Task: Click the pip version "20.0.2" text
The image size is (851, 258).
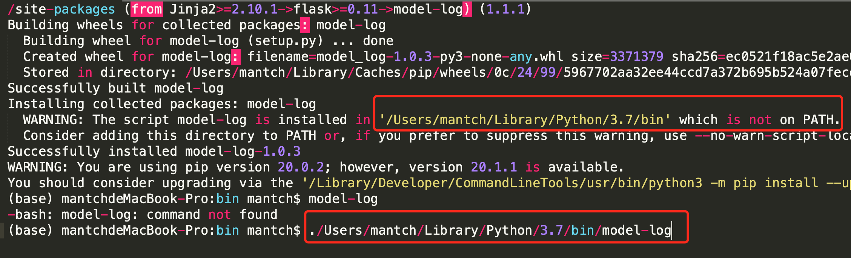Action: [301, 167]
